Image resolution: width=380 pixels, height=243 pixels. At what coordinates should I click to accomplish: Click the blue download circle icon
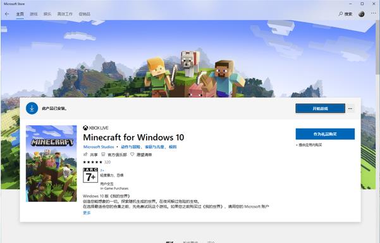pos(32,108)
